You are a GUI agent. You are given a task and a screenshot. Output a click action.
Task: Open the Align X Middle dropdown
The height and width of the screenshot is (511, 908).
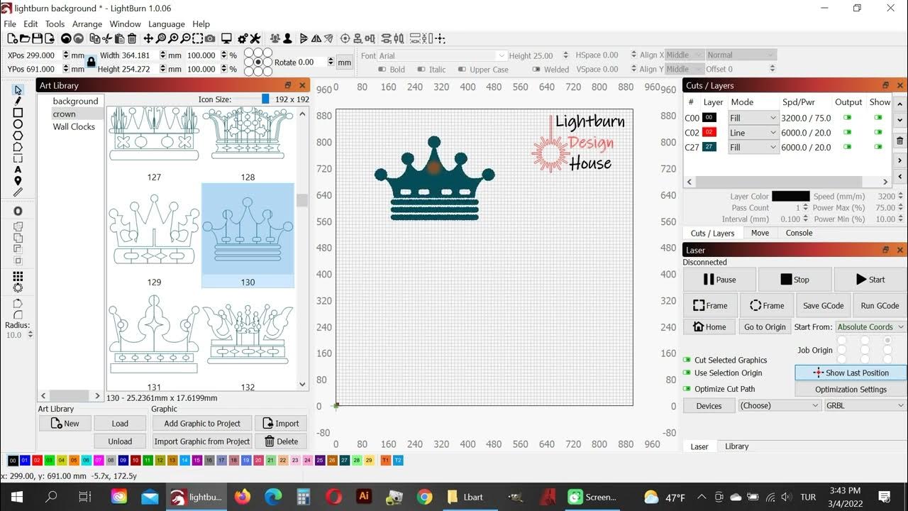[x=684, y=55]
